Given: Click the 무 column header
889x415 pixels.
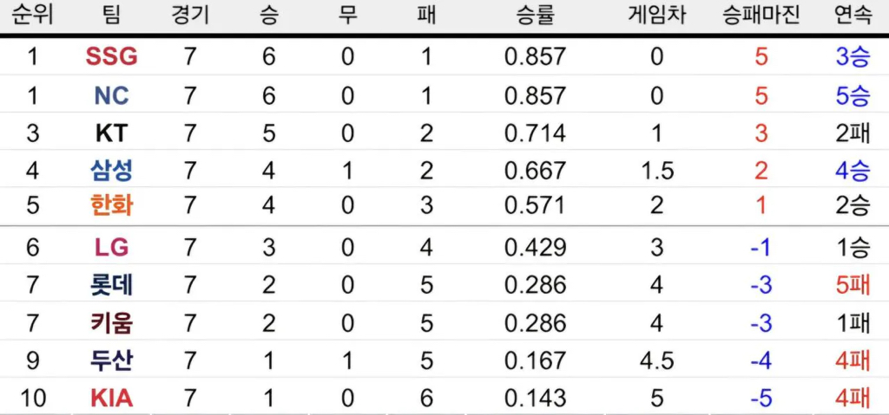Looking at the screenshot, I should coord(347,15).
